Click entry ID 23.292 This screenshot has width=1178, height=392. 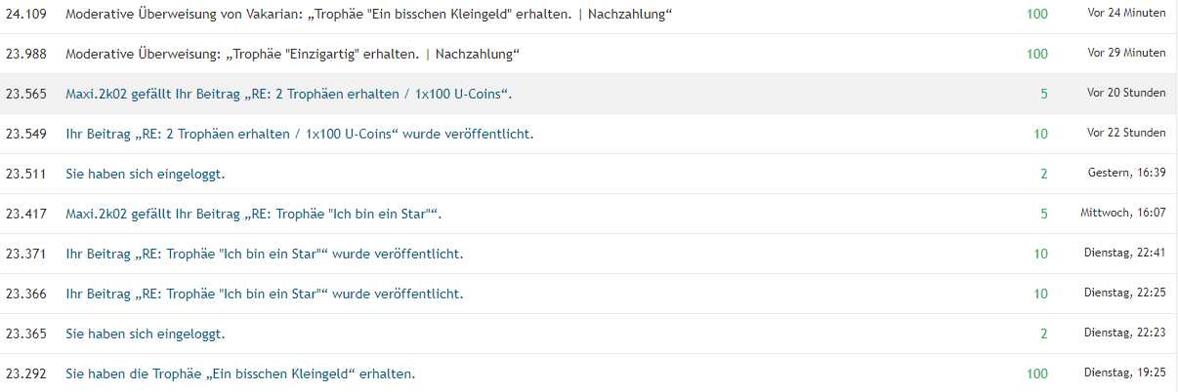click(26, 373)
